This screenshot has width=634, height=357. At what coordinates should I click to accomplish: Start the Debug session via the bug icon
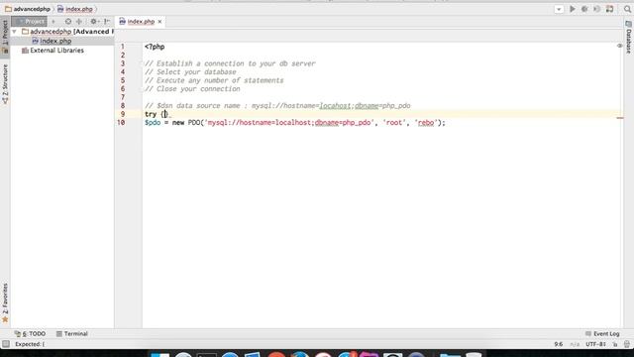(x=584, y=9)
